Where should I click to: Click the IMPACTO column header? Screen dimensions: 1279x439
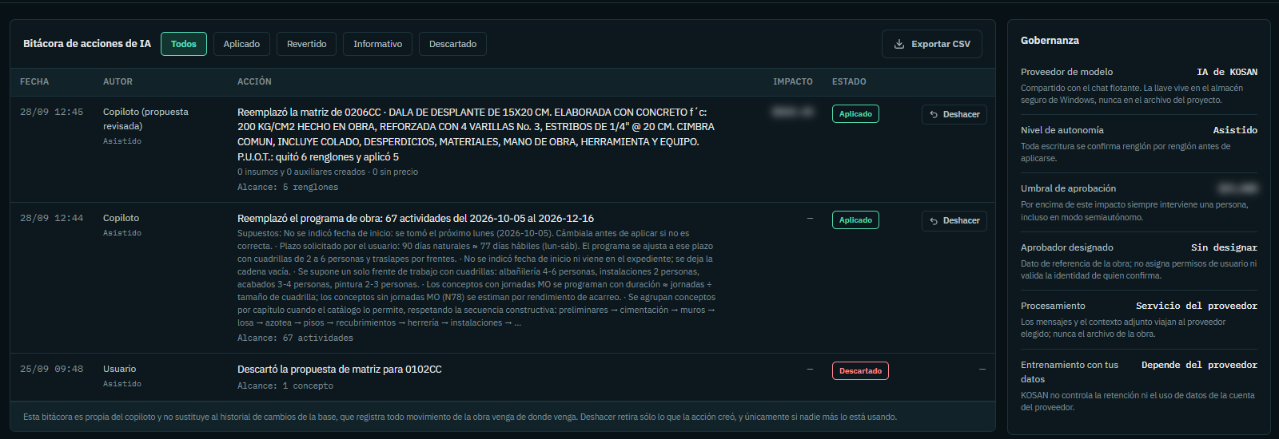click(793, 81)
